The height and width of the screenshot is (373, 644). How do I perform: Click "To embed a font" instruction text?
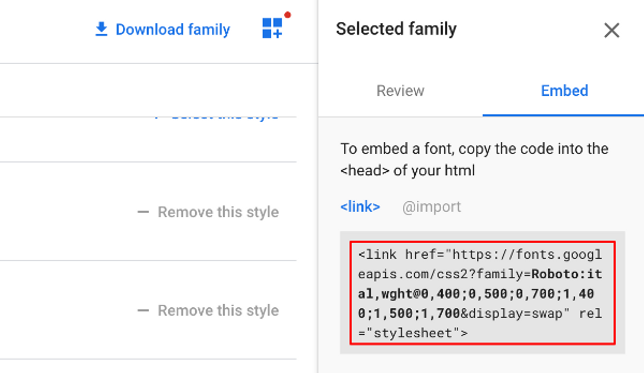tap(474, 159)
